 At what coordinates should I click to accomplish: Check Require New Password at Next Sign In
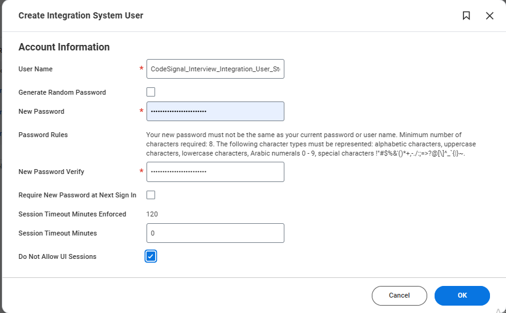(151, 195)
